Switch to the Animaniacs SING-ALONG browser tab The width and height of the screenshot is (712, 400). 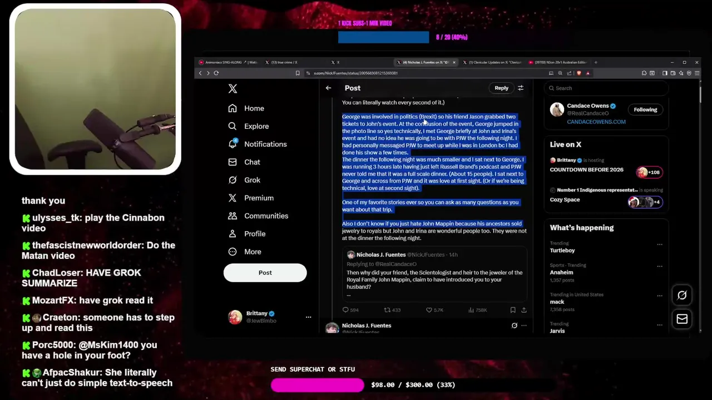tap(229, 62)
